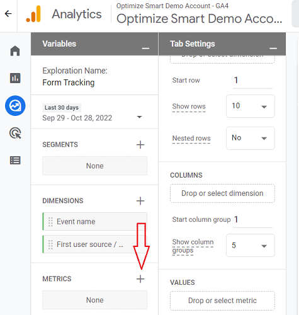Image resolution: width=299 pixels, height=315 pixels.
Task: Open the Reports bar chart icon
Action: [15, 78]
